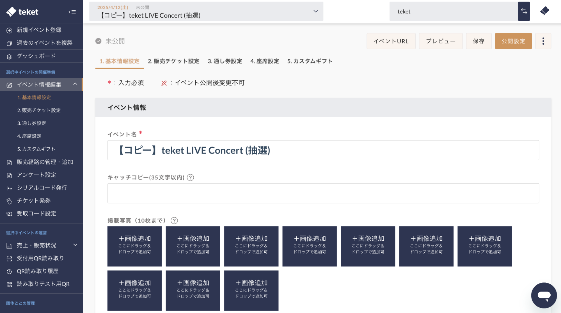The width and height of the screenshot is (561, 313).
Task: Open QR読み取り履歴 via the clock icon
Action: 9,271
